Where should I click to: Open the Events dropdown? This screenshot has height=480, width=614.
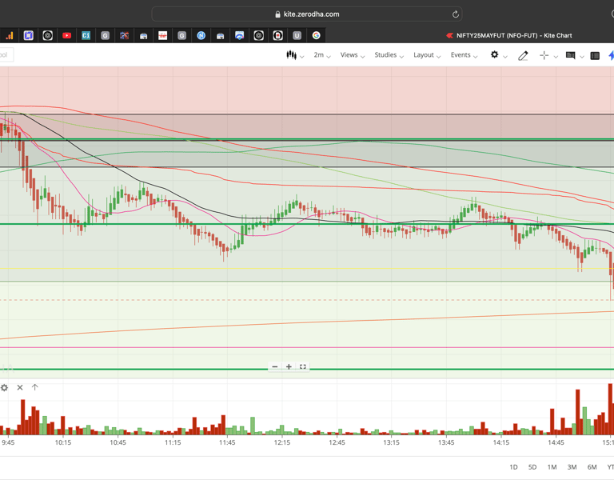[x=464, y=55]
